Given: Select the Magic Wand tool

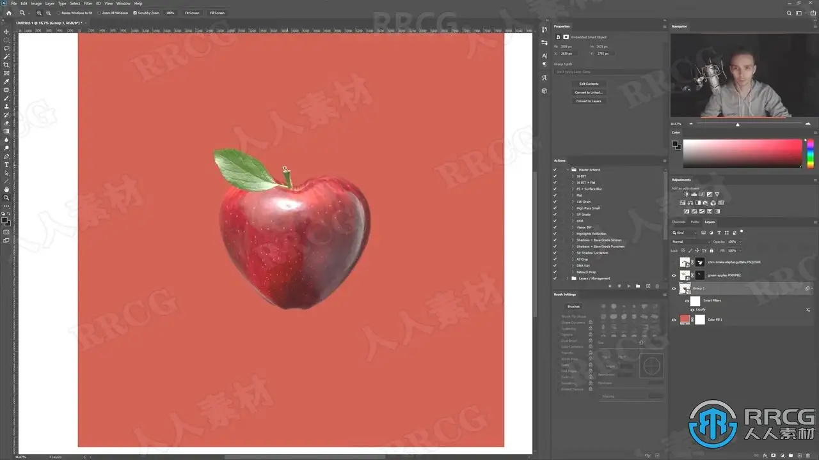Looking at the screenshot, I should point(6,56).
